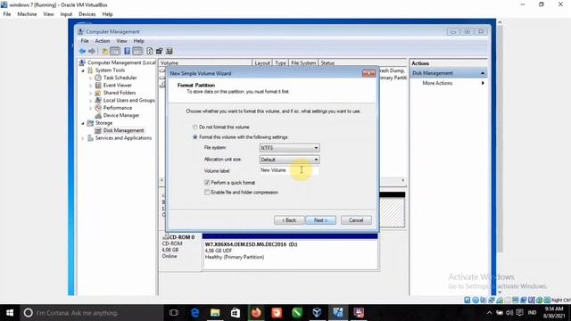
Task: Open VirtualBox Devices menu
Action: pyautogui.click(x=87, y=14)
